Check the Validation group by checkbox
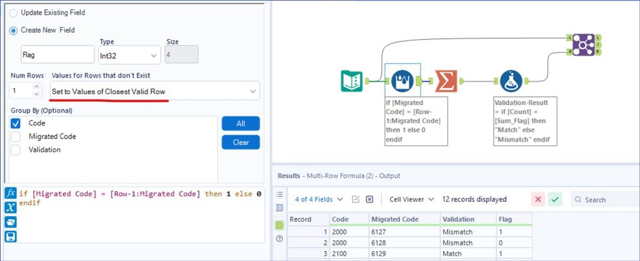 coord(15,150)
